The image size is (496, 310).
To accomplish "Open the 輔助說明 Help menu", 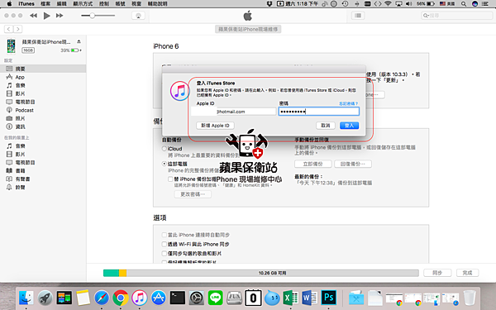I will pyautogui.click(x=158, y=4).
